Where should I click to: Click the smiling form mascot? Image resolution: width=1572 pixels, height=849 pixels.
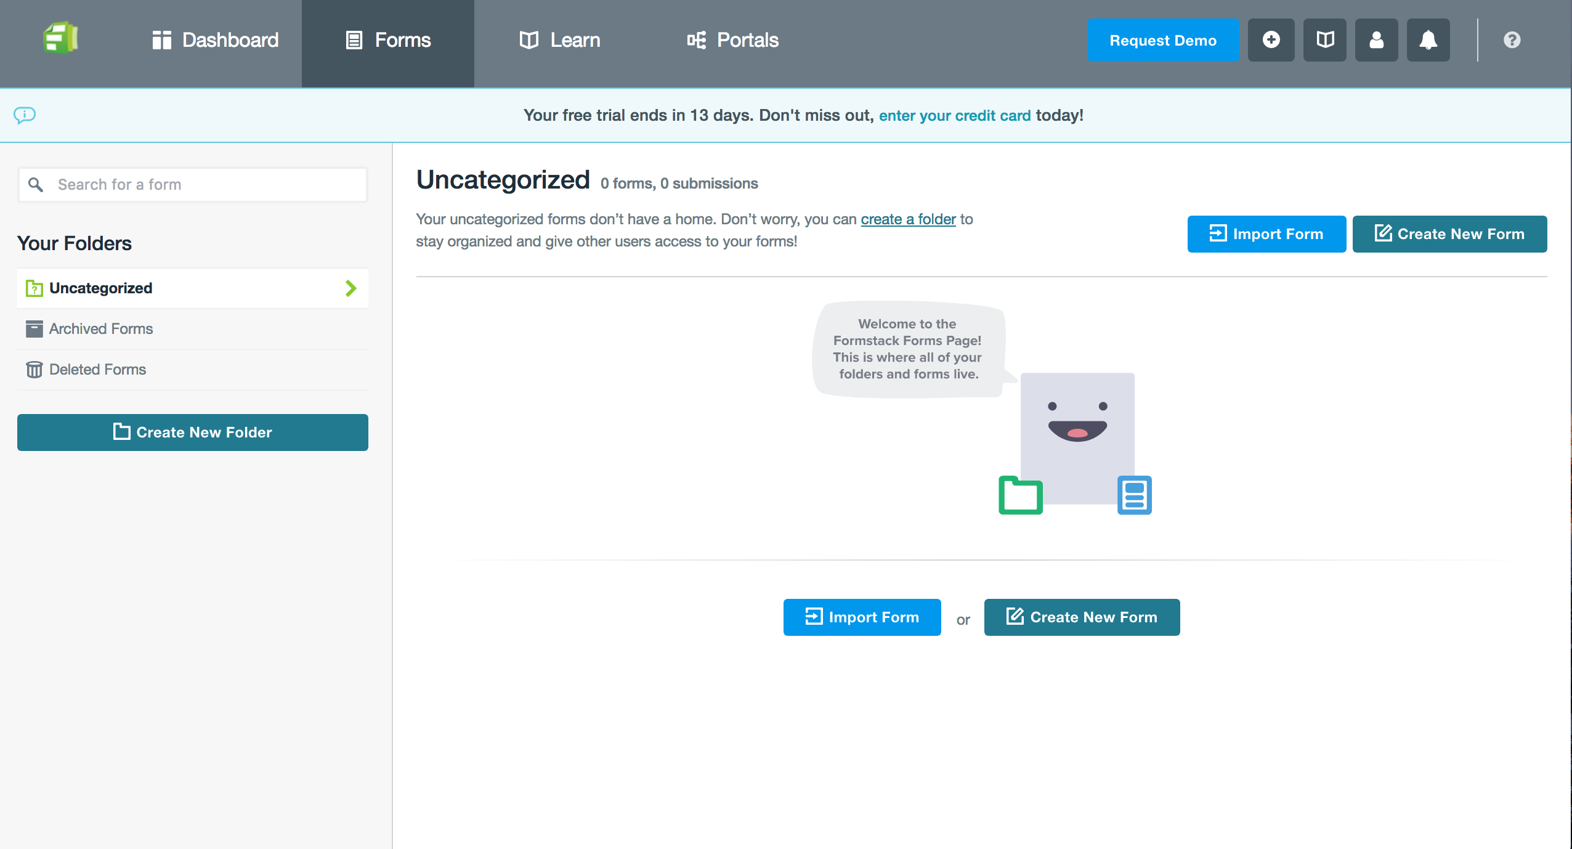point(1077,439)
